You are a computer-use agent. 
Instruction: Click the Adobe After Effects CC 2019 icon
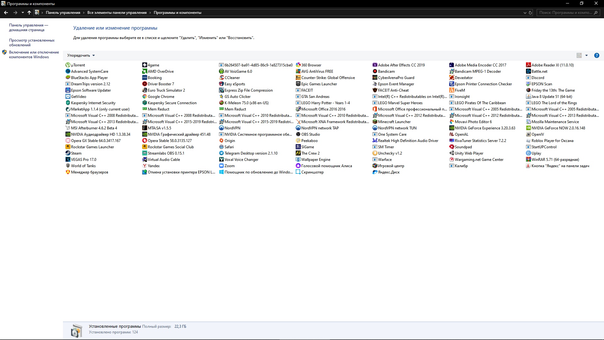375,65
